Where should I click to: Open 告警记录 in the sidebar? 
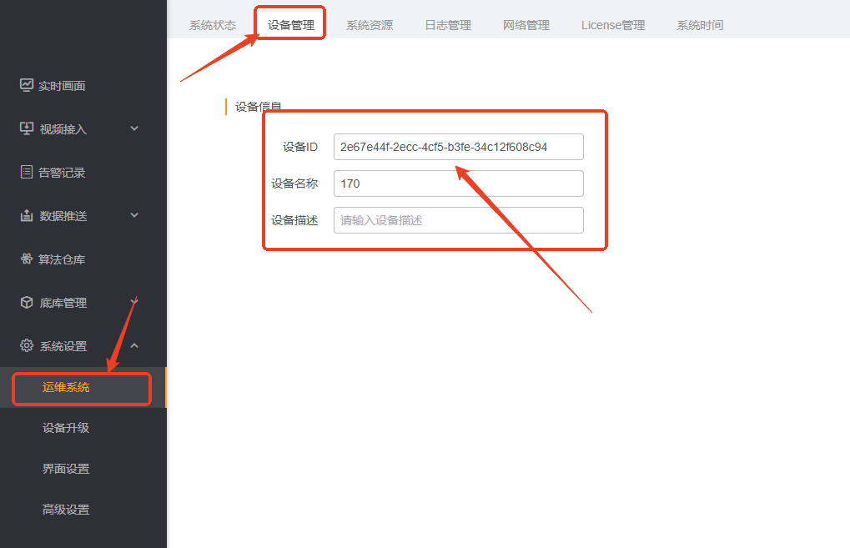coord(62,173)
